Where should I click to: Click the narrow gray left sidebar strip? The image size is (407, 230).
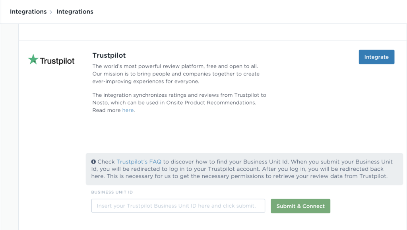coord(10,127)
